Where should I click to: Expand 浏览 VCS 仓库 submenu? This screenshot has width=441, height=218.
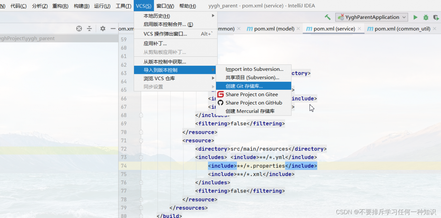[x=176, y=78]
